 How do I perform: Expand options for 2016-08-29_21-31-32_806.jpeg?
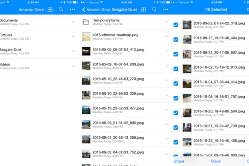click(166, 124)
